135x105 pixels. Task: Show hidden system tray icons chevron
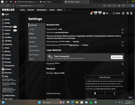116,102
